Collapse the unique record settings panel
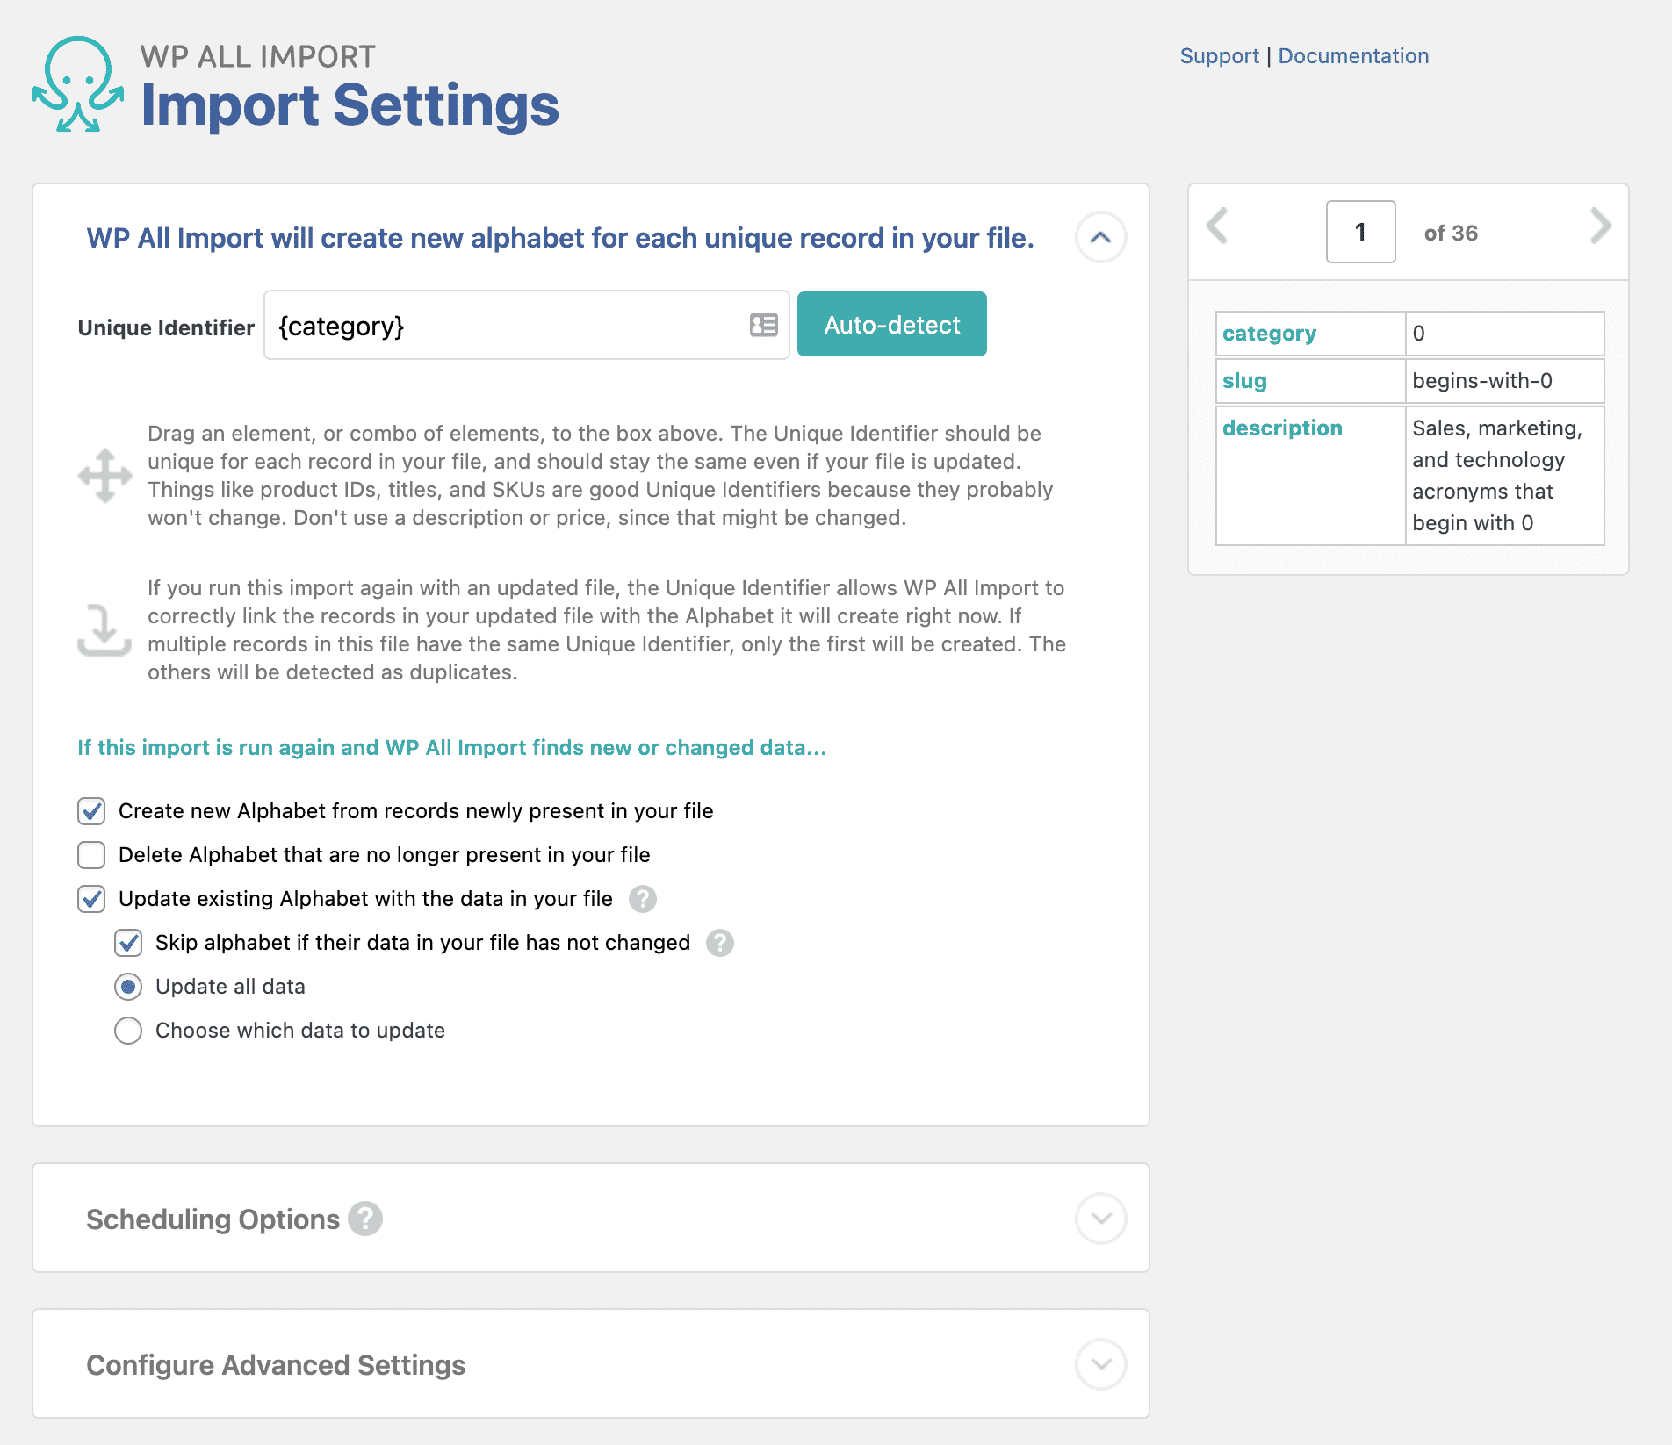Viewport: 1672px width, 1445px height. click(1100, 237)
